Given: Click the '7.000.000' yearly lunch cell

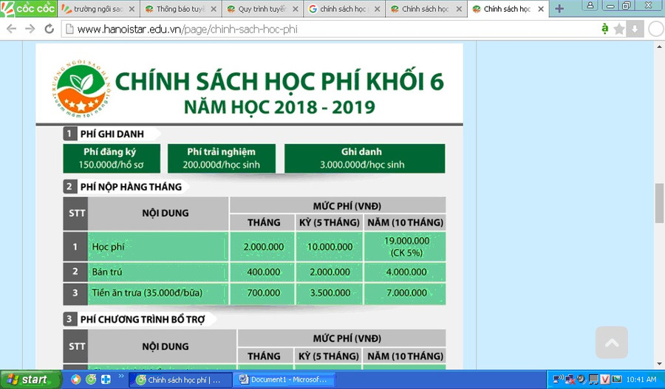Looking at the screenshot, I should point(405,293).
